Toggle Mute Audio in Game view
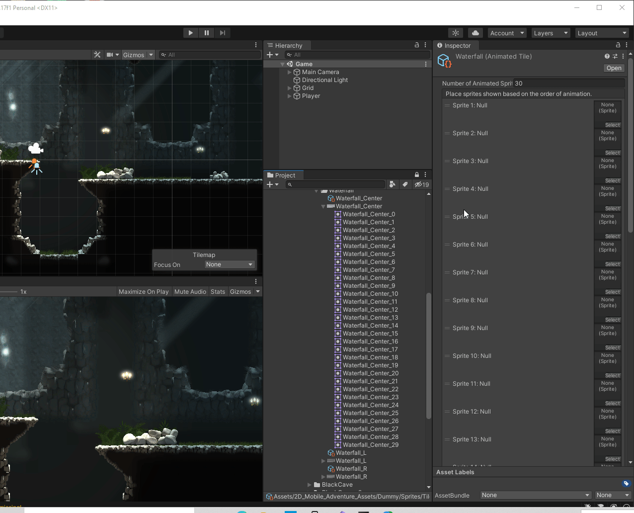 point(190,292)
